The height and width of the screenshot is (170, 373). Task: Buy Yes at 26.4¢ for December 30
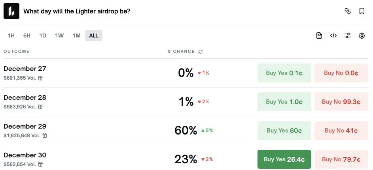[x=284, y=159]
